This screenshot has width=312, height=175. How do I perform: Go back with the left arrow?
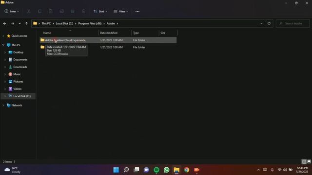tap(5, 23)
